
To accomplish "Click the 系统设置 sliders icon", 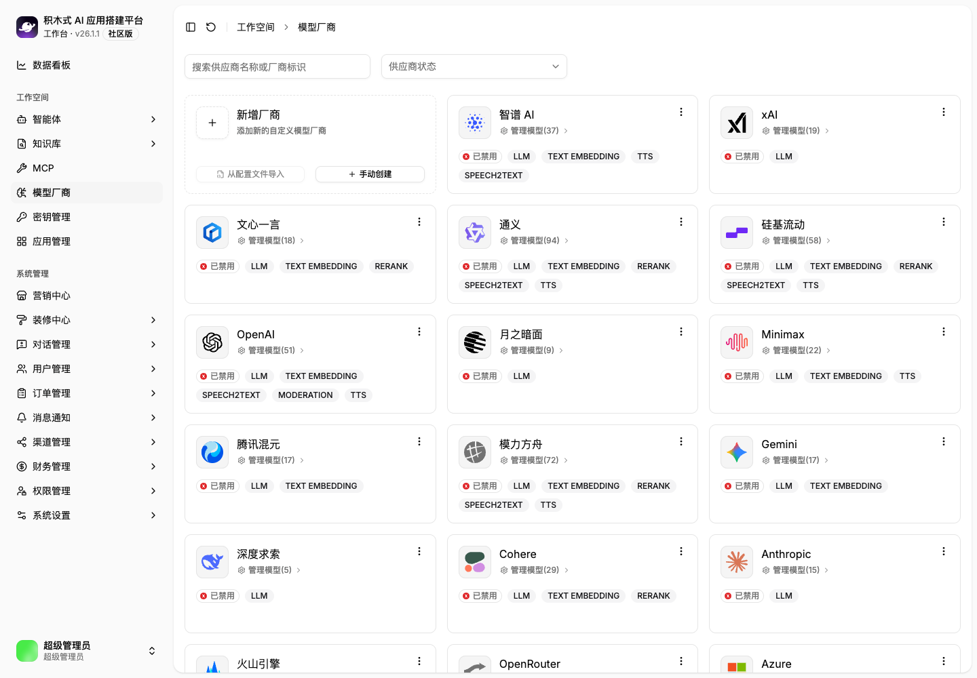I will click(22, 515).
